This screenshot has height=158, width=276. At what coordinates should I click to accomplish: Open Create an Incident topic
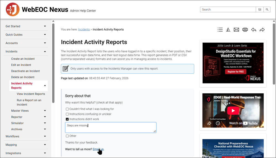click(23, 59)
